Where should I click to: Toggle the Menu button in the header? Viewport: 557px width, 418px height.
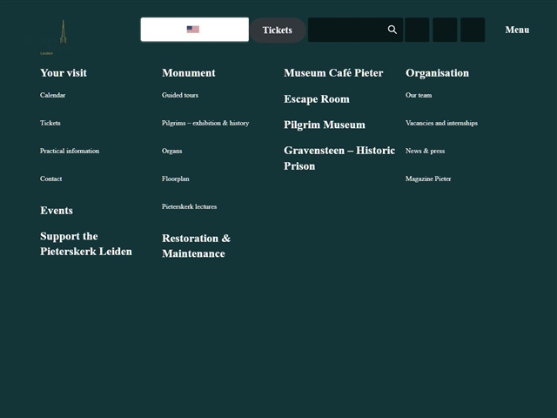(517, 30)
